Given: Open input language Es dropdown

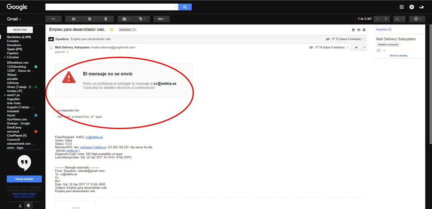Looking at the screenshot, I should (400, 19).
